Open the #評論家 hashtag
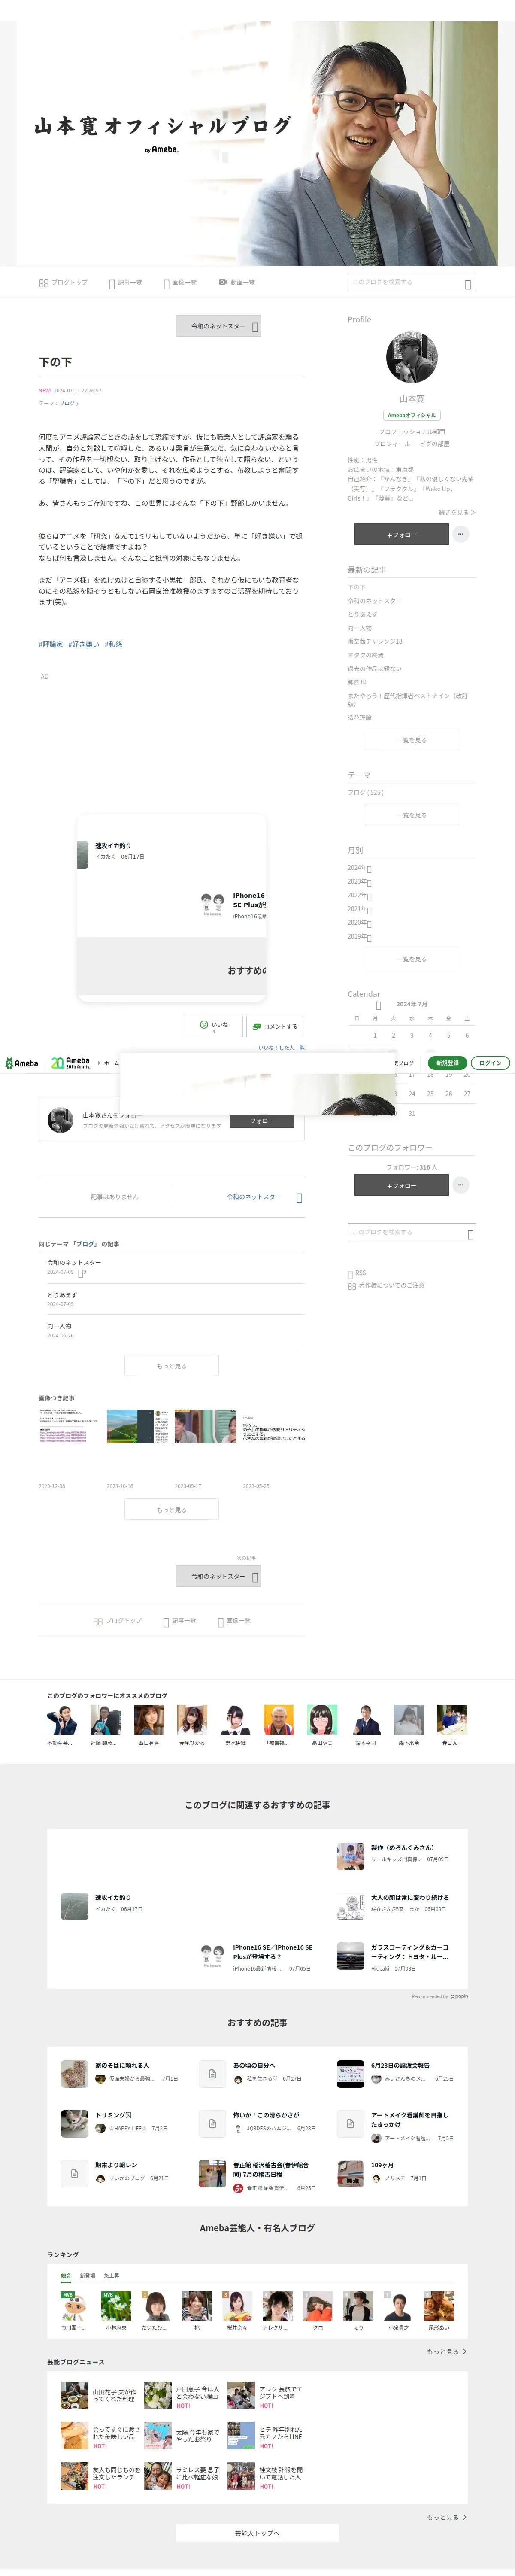Image resolution: width=515 pixels, height=2576 pixels. click(x=51, y=645)
